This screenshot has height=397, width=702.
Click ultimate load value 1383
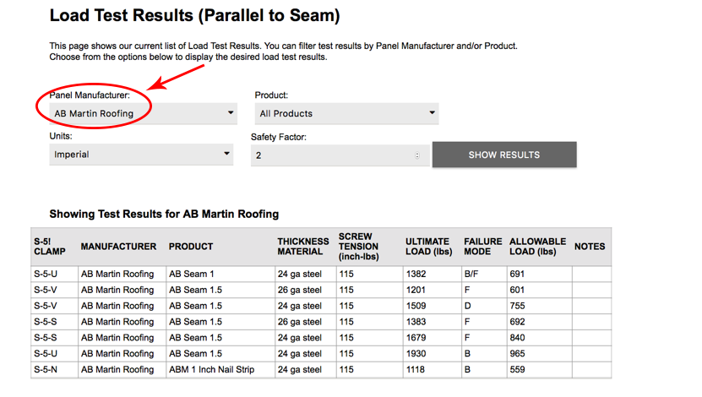416,322
